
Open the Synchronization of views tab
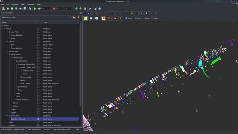[x=62, y=130]
